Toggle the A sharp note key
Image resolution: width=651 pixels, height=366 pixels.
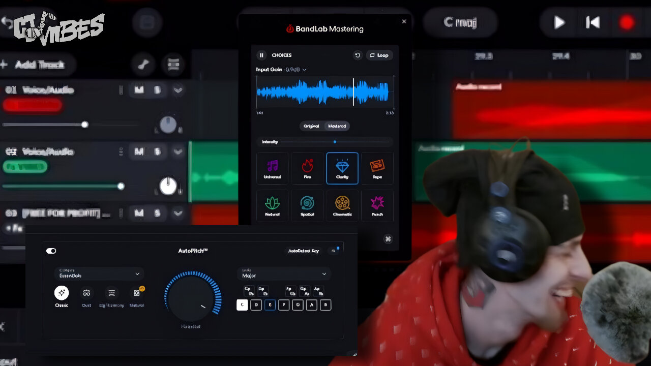point(318,291)
